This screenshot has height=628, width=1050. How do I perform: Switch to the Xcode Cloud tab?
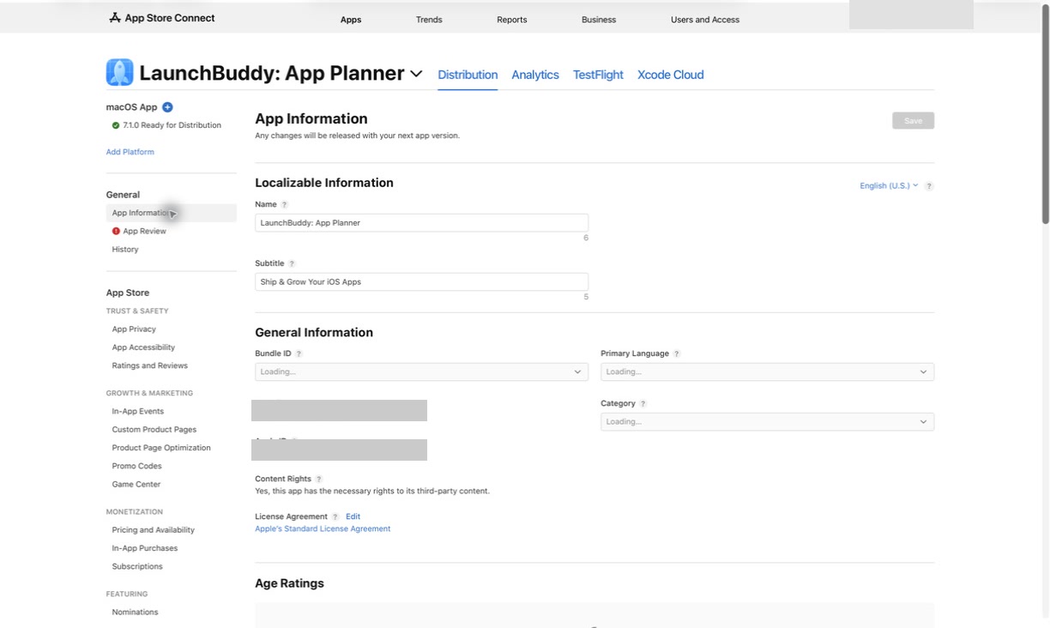[x=671, y=75]
